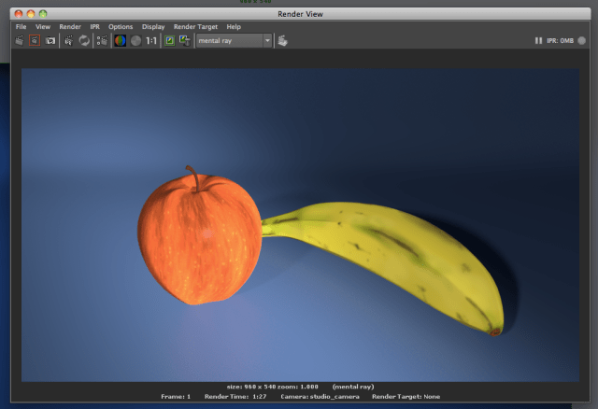
Task: Click the Snapshot camera icon
Action: click(50, 41)
